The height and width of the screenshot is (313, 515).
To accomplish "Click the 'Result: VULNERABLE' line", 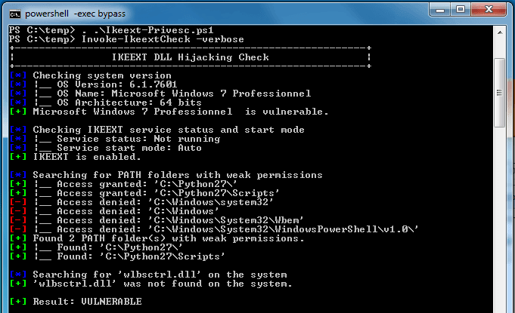I will [x=87, y=302].
